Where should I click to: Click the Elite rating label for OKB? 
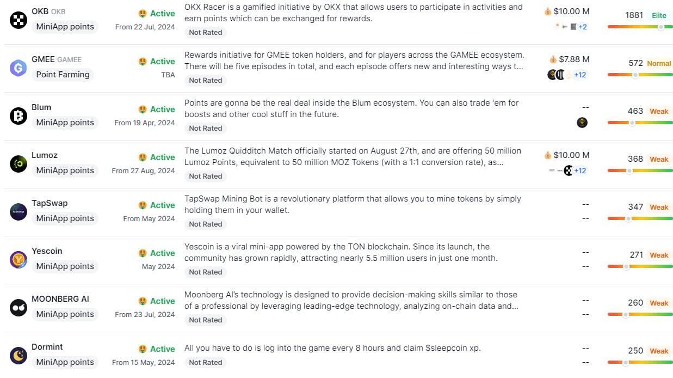coord(659,15)
